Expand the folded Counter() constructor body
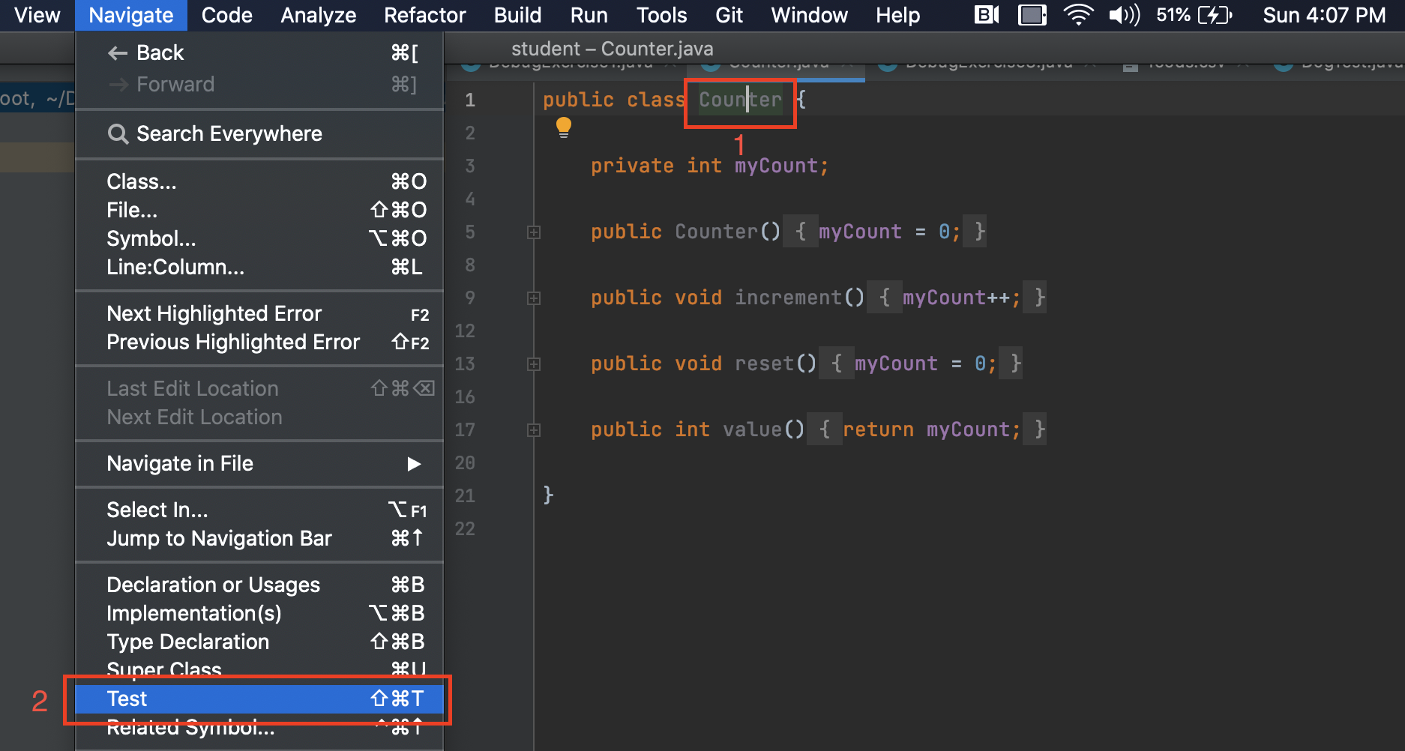Image resolution: width=1405 pixels, height=751 pixels. click(x=534, y=232)
